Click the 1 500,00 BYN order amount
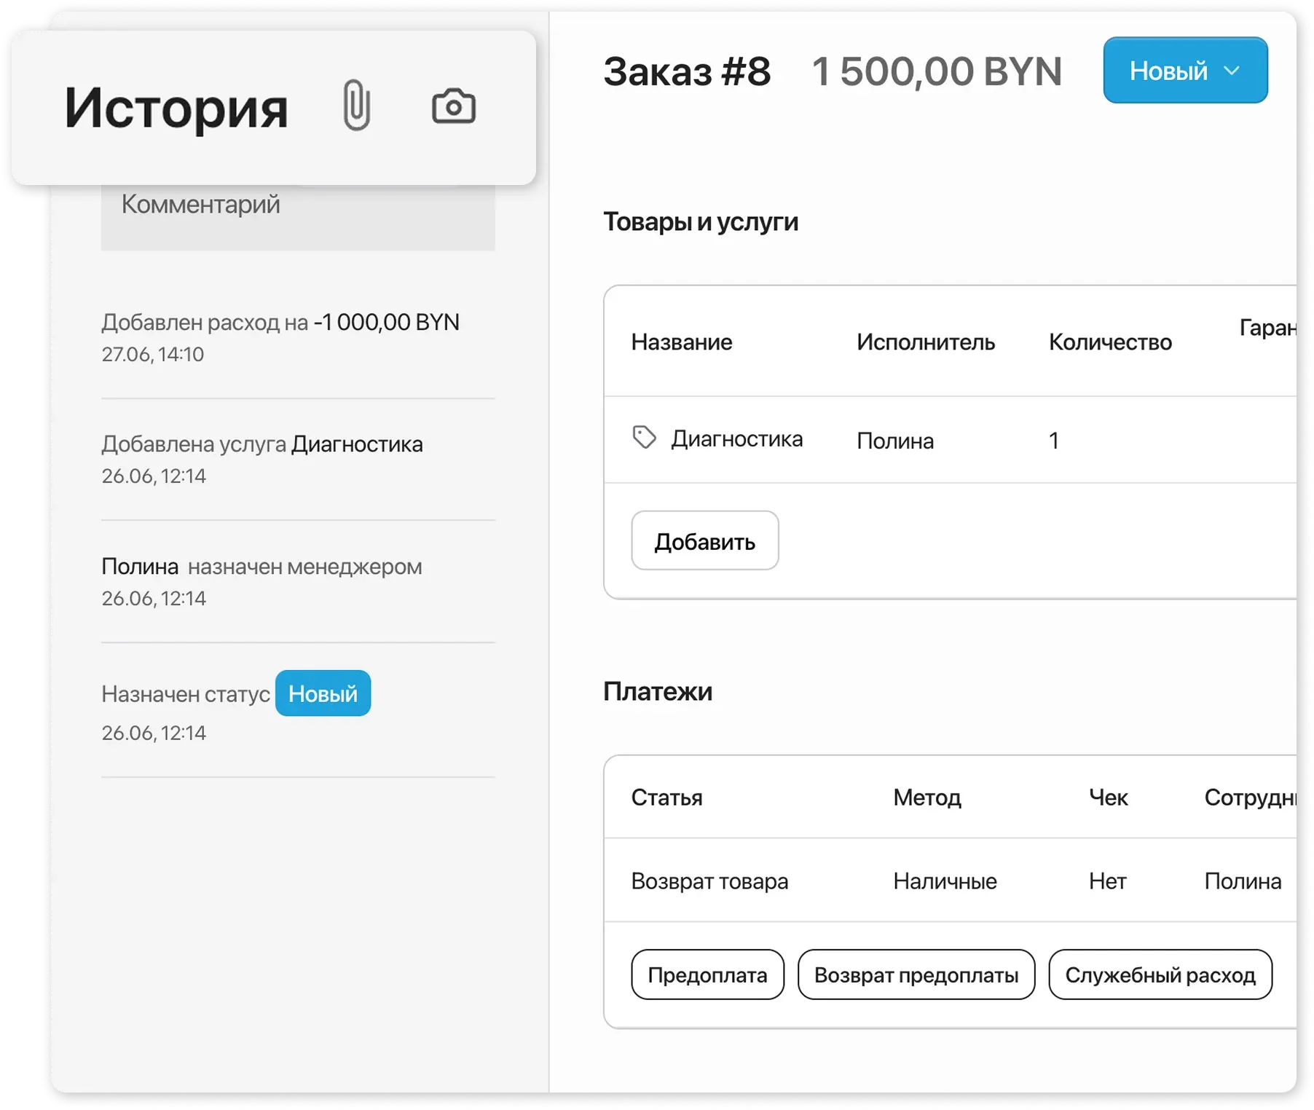 937,71
